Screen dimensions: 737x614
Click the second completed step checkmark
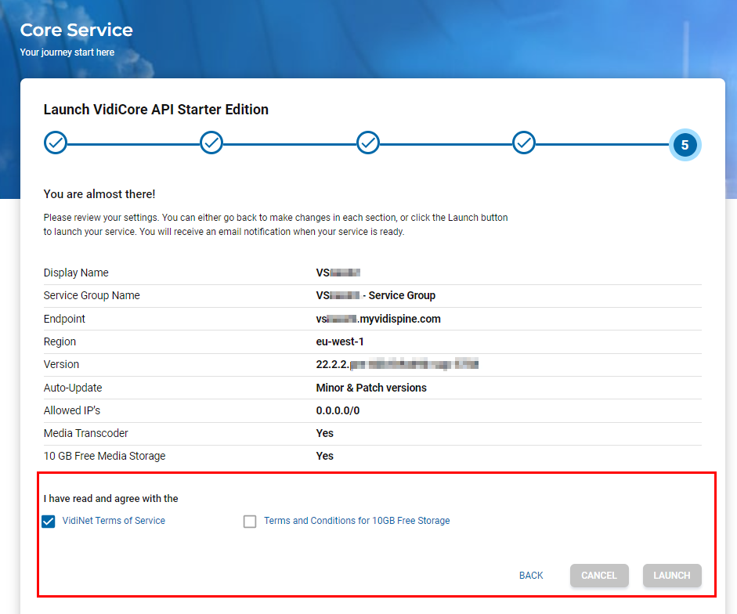[x=211, y=143]
